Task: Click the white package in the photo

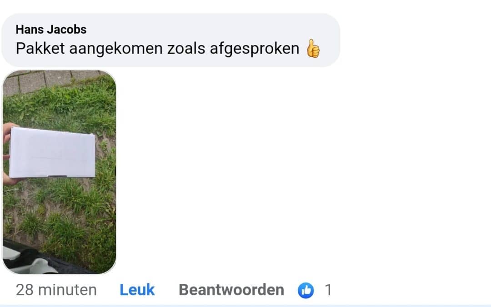Action: pyautogui.click(x=52, y=152)
